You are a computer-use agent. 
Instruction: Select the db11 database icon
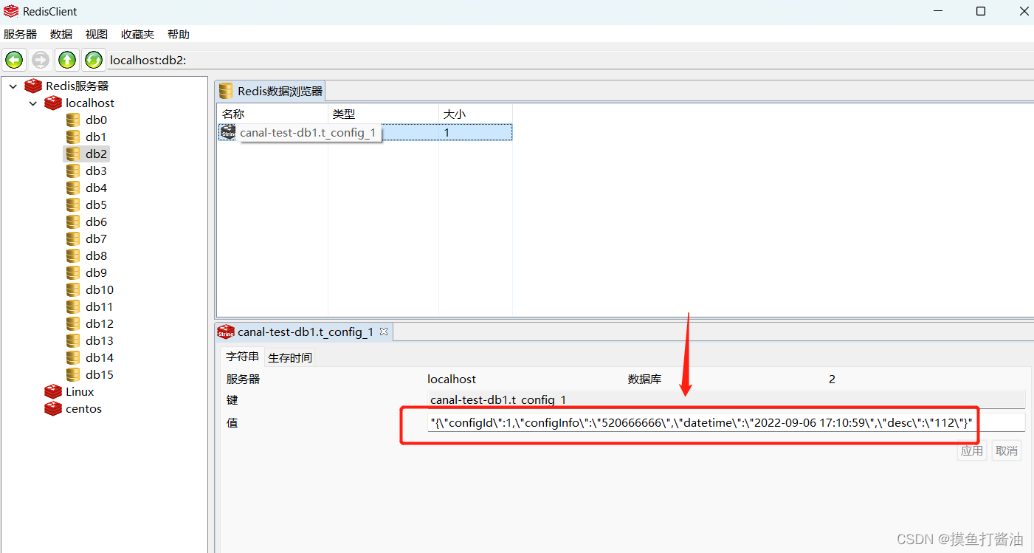coord(73,306)
